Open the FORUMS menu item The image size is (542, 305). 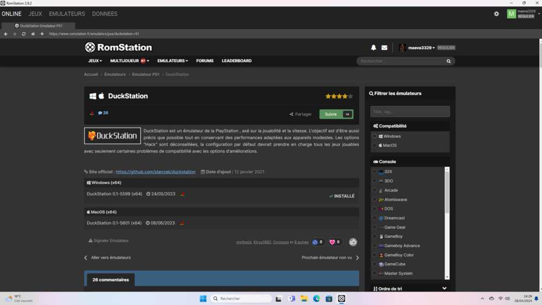[x=205, y=61]
